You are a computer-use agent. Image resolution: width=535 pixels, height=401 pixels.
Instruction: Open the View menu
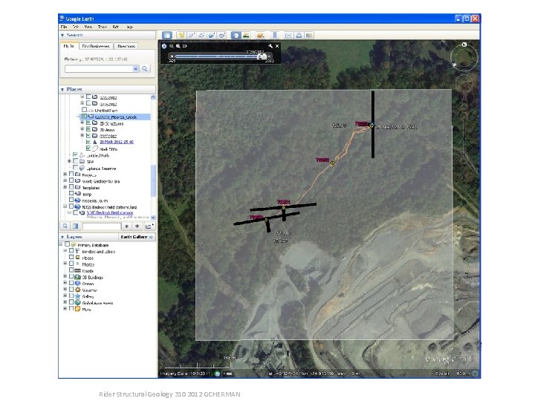[88, 27]
